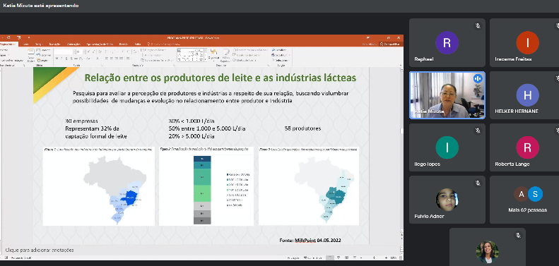Click the zoom out minus icon
Viewport: 559px width, 266px height.
point(361,258)
